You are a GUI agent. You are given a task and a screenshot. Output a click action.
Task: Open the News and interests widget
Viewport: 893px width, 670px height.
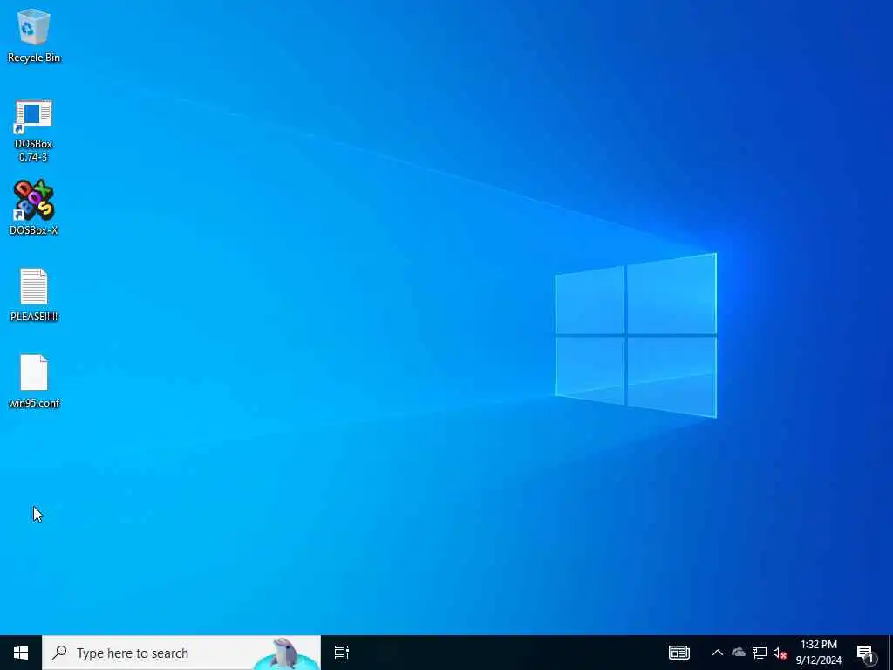coord(678,653)
